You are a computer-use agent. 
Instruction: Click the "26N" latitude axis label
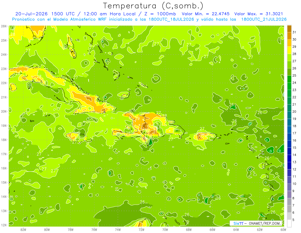pyautogui.click(x=4, y=26)
